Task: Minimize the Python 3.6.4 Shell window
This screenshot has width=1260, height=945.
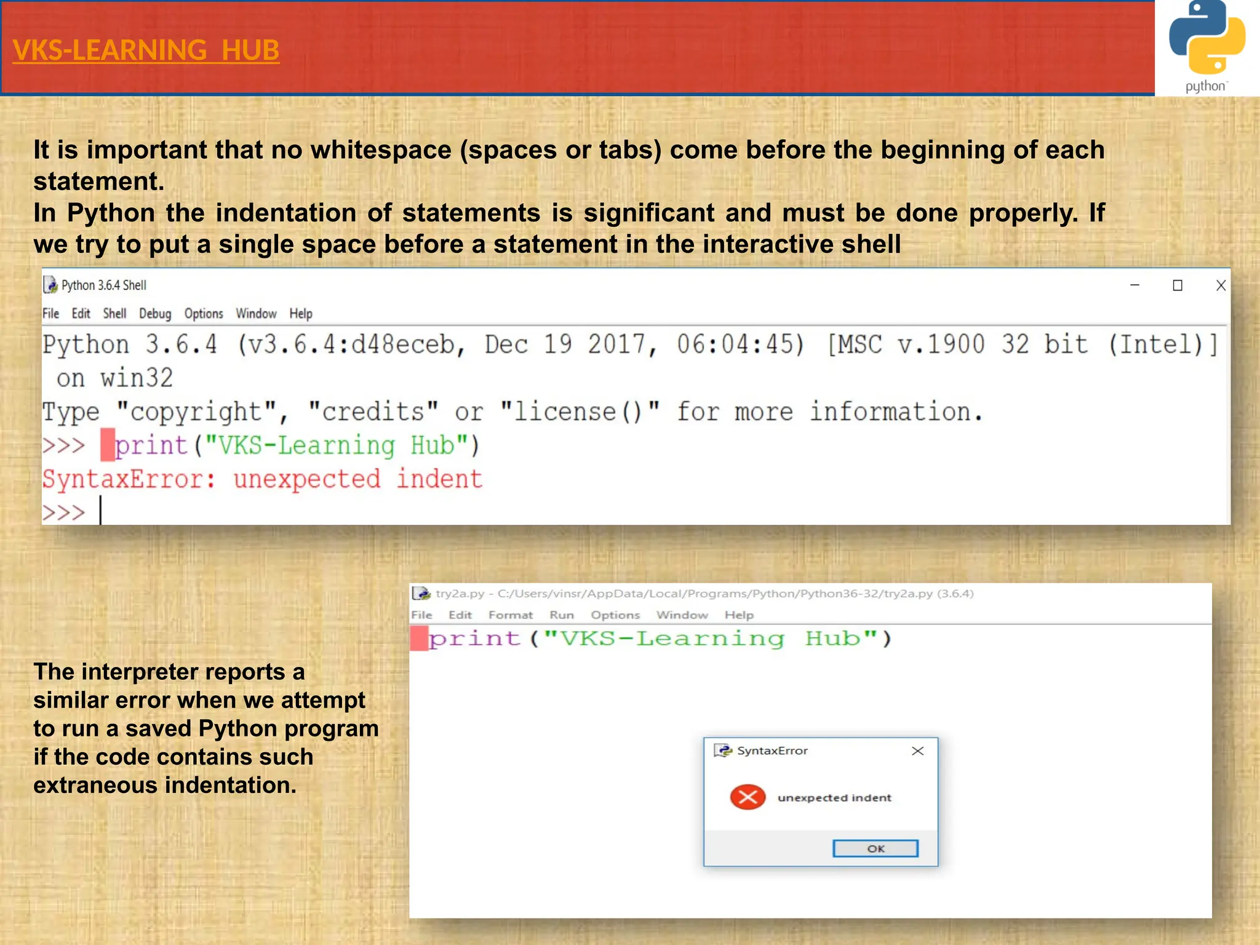Action: click(1135, 285)
